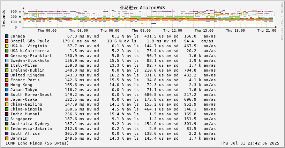The image size is (285, 148).
Task: Click the 'Thu 03:00' time axis label
Action: click(78, 30)
